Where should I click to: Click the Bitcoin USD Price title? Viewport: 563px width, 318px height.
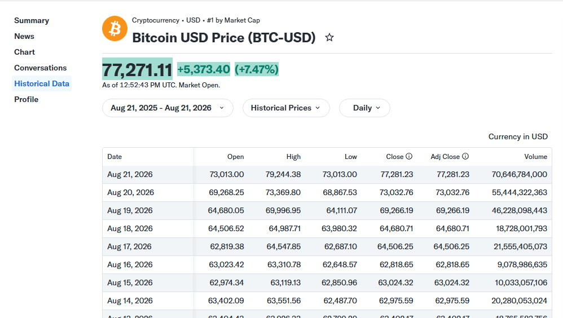click(x=224, y=37)
